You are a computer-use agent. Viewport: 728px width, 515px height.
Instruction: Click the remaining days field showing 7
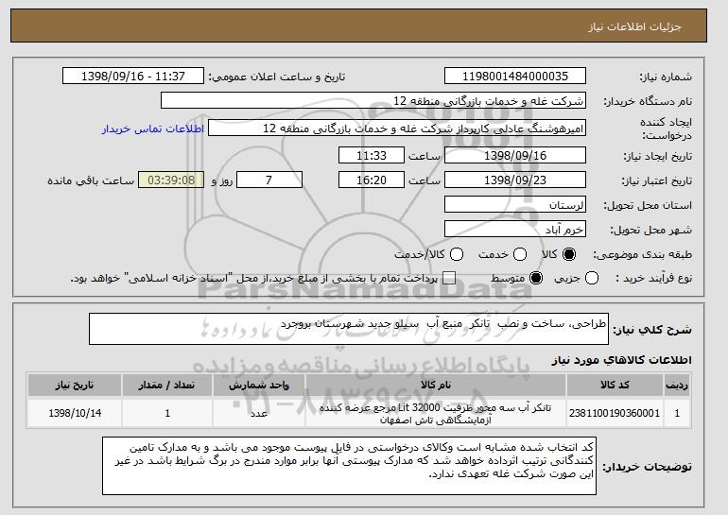(269, 180)
